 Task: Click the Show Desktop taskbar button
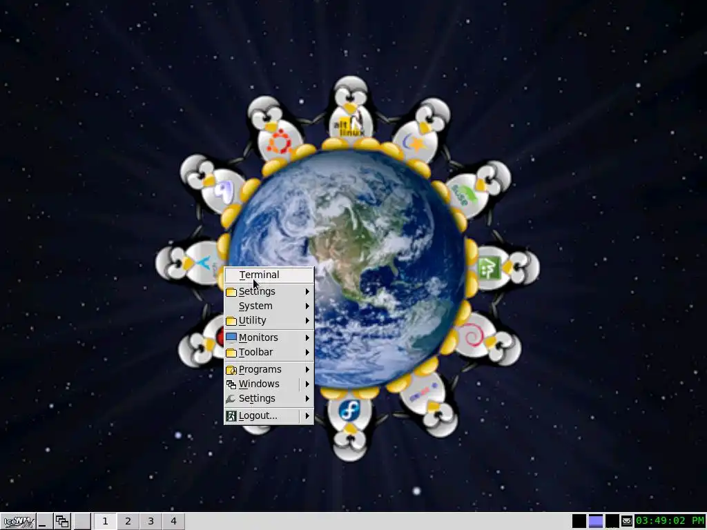pos(44,522)
